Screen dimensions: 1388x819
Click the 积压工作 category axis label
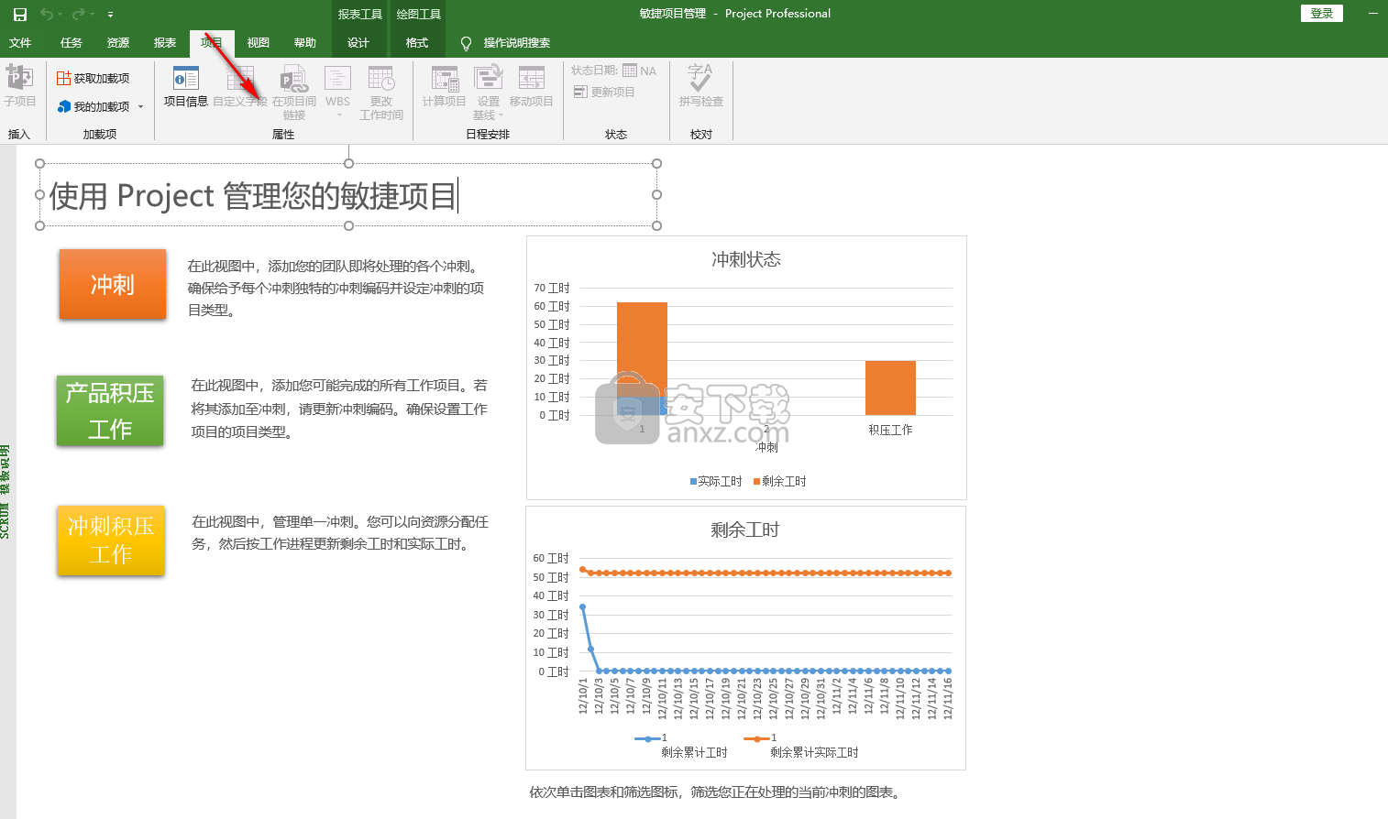tap(890, 430)
